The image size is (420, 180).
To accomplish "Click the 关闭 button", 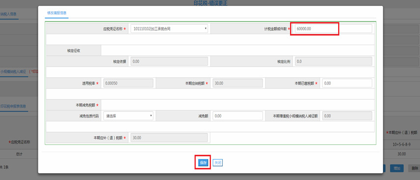I will click(218, 162).
